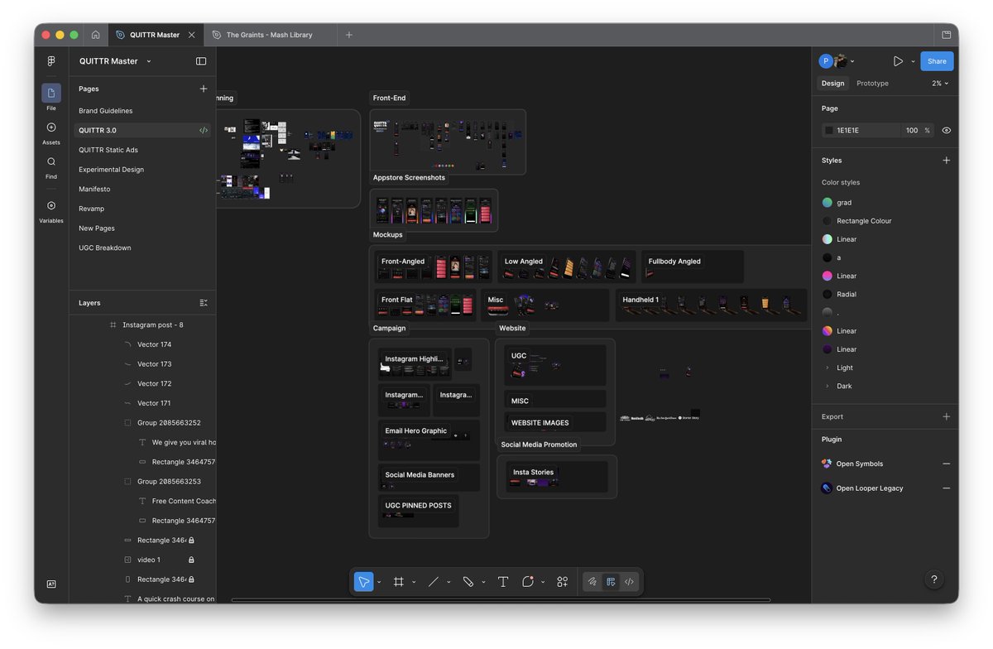993x649 pixels.
Task: Click the accessibility icon at sidebar bottom
Action: pyautogui.click(x=51, y=584)
